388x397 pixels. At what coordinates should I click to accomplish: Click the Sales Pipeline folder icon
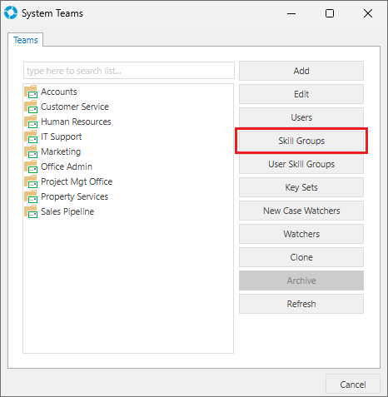click(x=31, y=211)
